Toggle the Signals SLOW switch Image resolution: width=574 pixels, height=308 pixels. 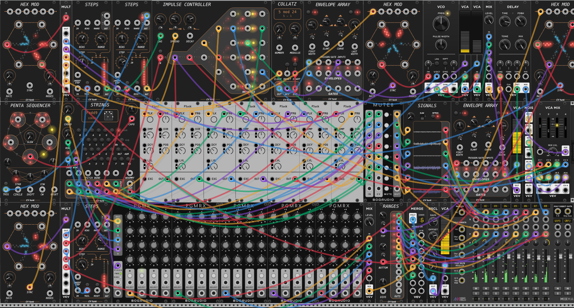[x=422, y=117]
